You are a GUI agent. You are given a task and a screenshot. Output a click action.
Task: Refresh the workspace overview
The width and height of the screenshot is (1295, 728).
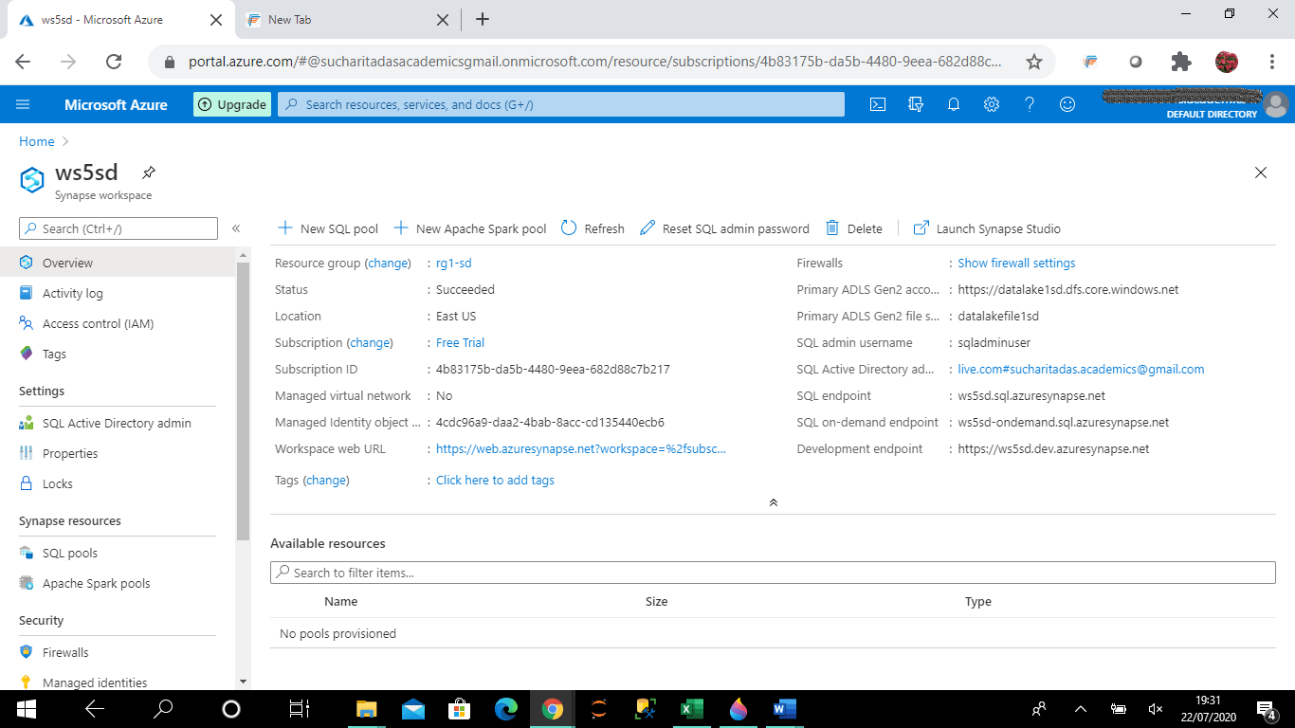click(x=593, y=228)
